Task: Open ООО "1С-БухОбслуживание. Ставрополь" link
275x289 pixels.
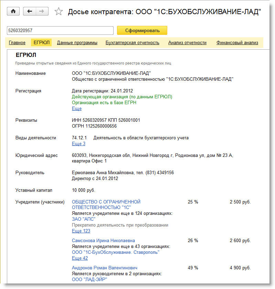Action: tap(116, 252)
